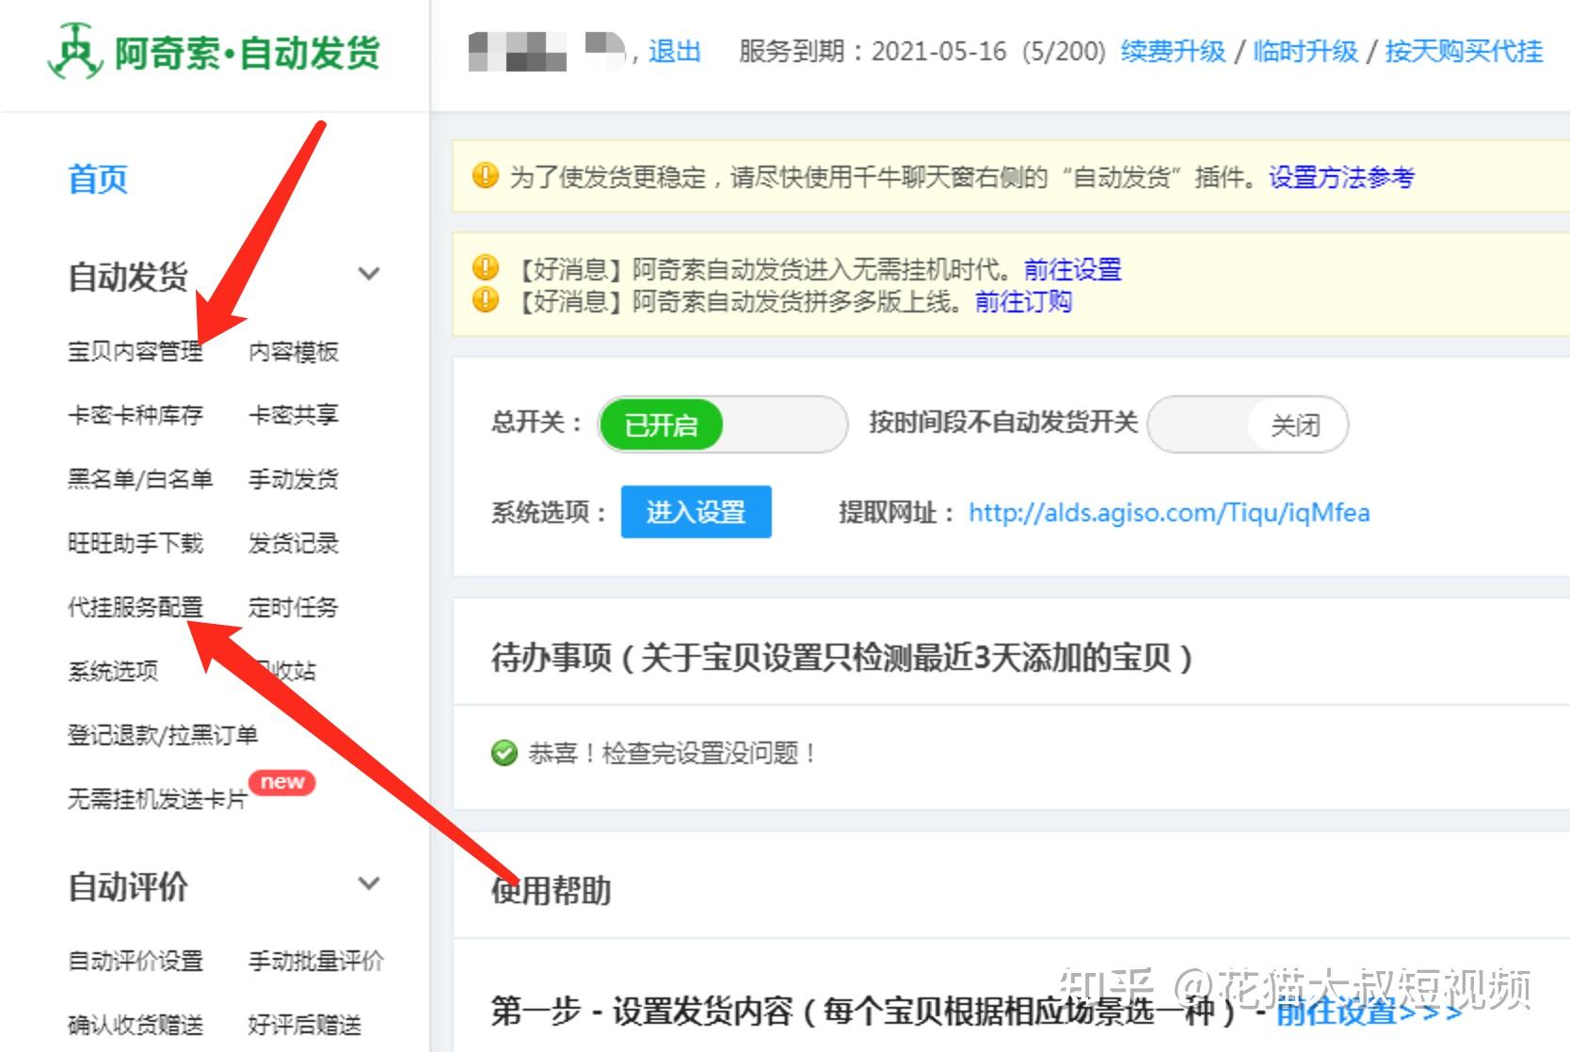1570x1052 pixels.
Task: Open 好评后赠送 menu item
Action: click(304, 1025)
